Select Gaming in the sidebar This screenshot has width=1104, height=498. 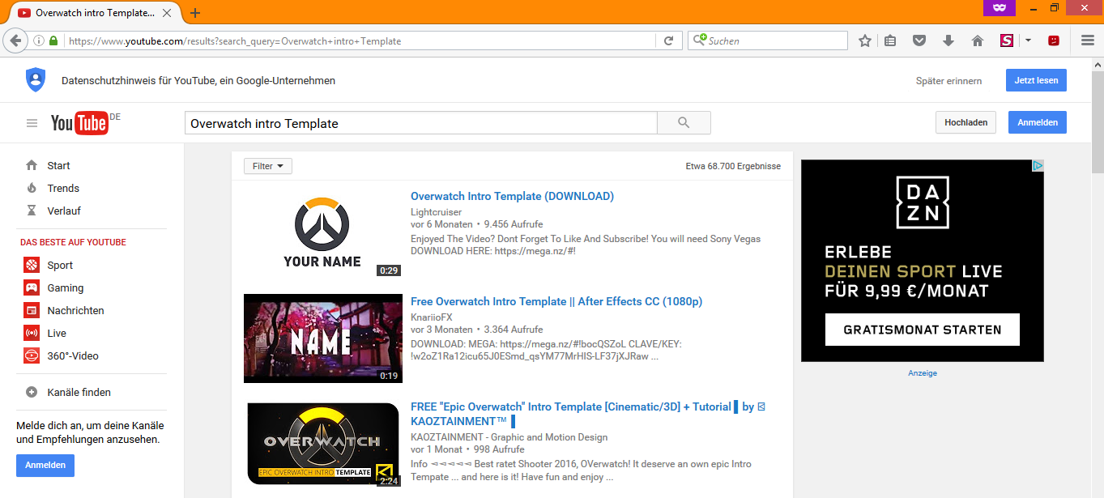[66, 287]
